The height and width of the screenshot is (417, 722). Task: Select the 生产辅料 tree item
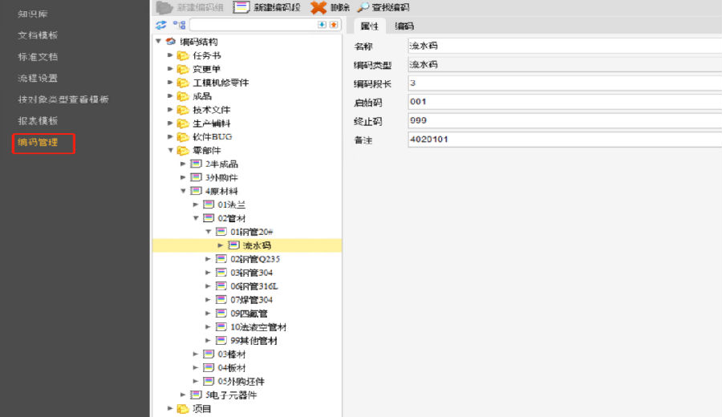(x=211, y=123)
